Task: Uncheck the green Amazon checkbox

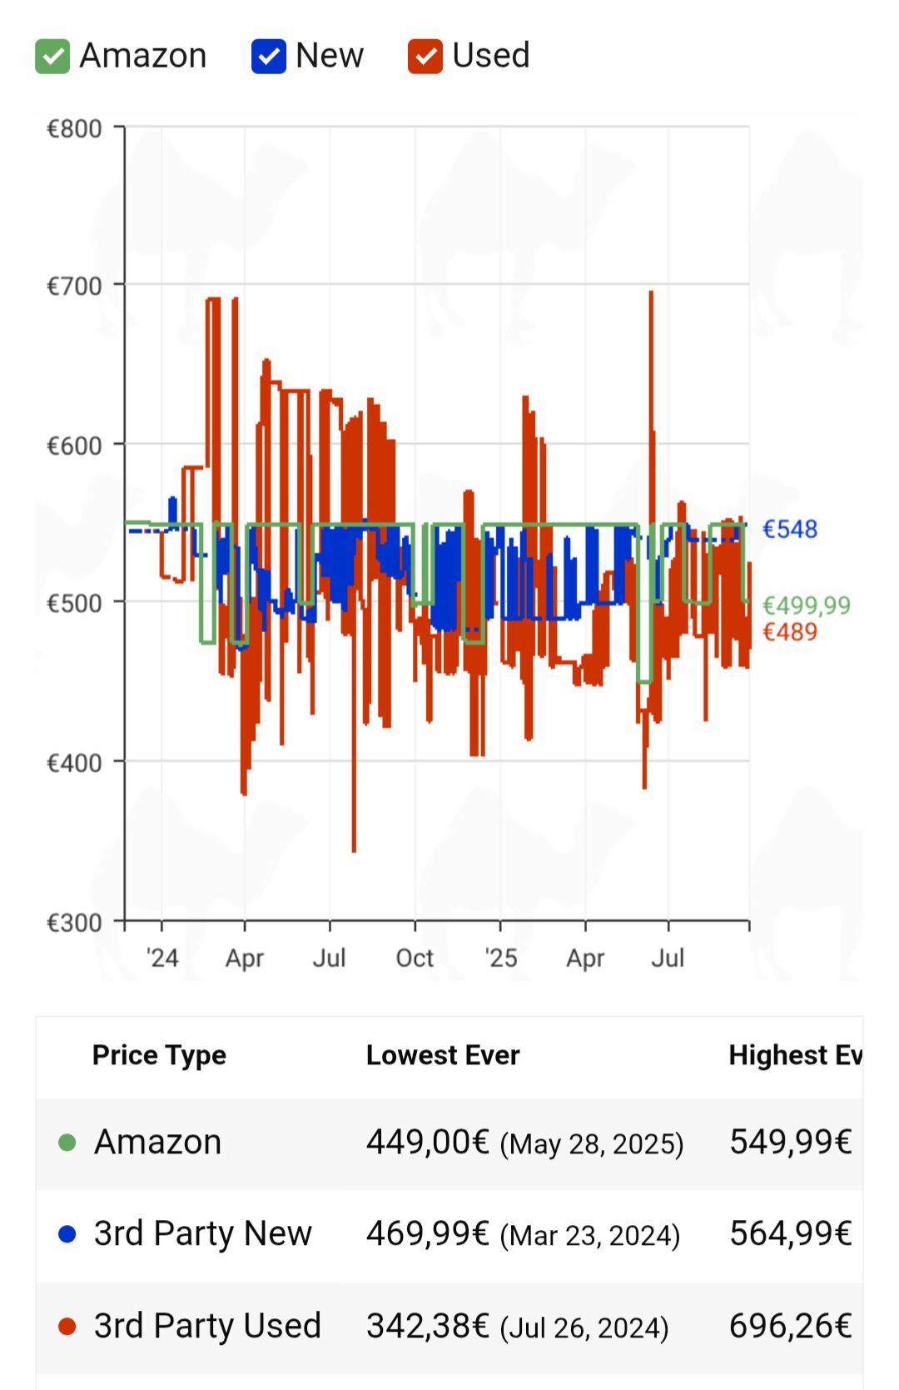Action: (x=52, y=57)
